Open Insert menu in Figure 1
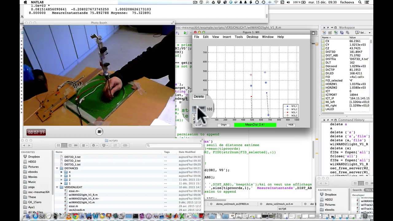Screen dimensions: 393x221 227,37
